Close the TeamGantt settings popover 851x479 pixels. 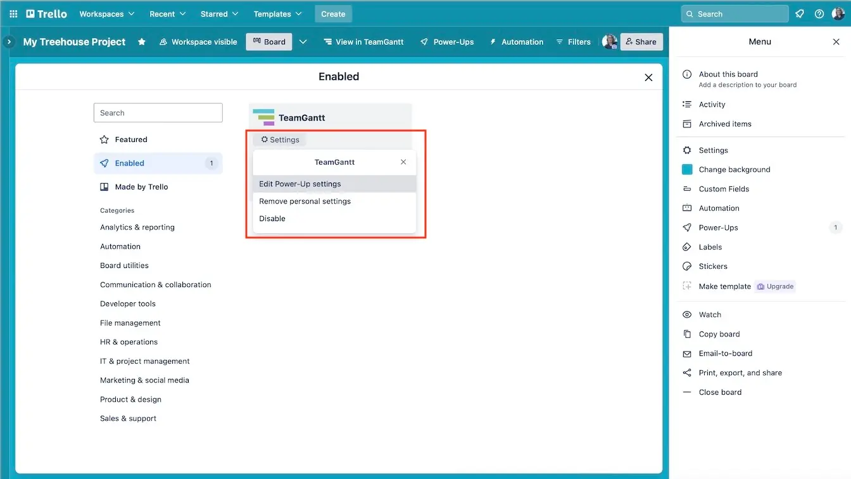click(x=403, y=162)
